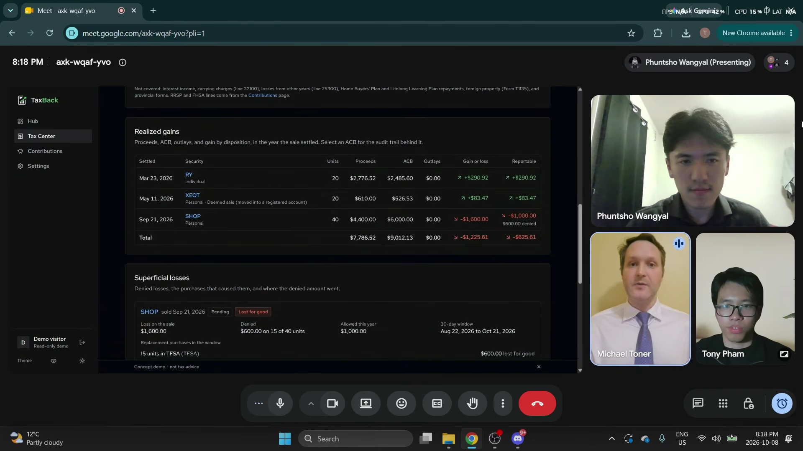The width and height of the screenshot is (803, 451).
Task: Click Michael Toner's video tile
Action: click(x=640, y=299)
